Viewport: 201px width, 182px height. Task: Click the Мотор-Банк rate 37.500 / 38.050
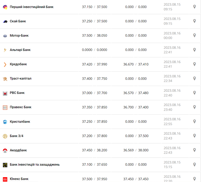coord(94,36)
